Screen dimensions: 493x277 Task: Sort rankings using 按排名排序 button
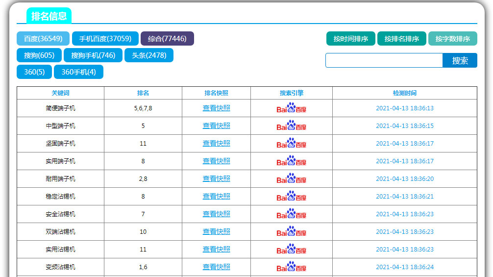[x=401, y=38]
